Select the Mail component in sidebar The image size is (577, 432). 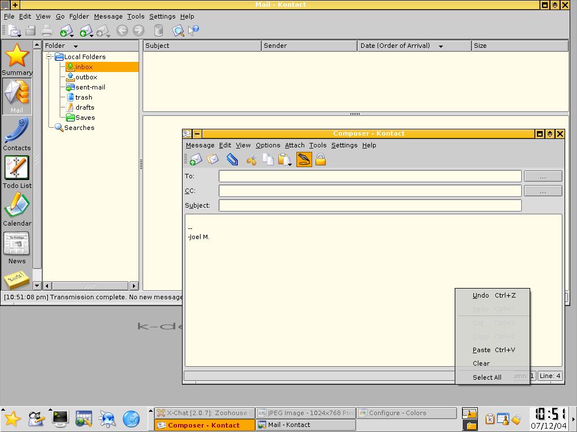click(x=16, y=97)
